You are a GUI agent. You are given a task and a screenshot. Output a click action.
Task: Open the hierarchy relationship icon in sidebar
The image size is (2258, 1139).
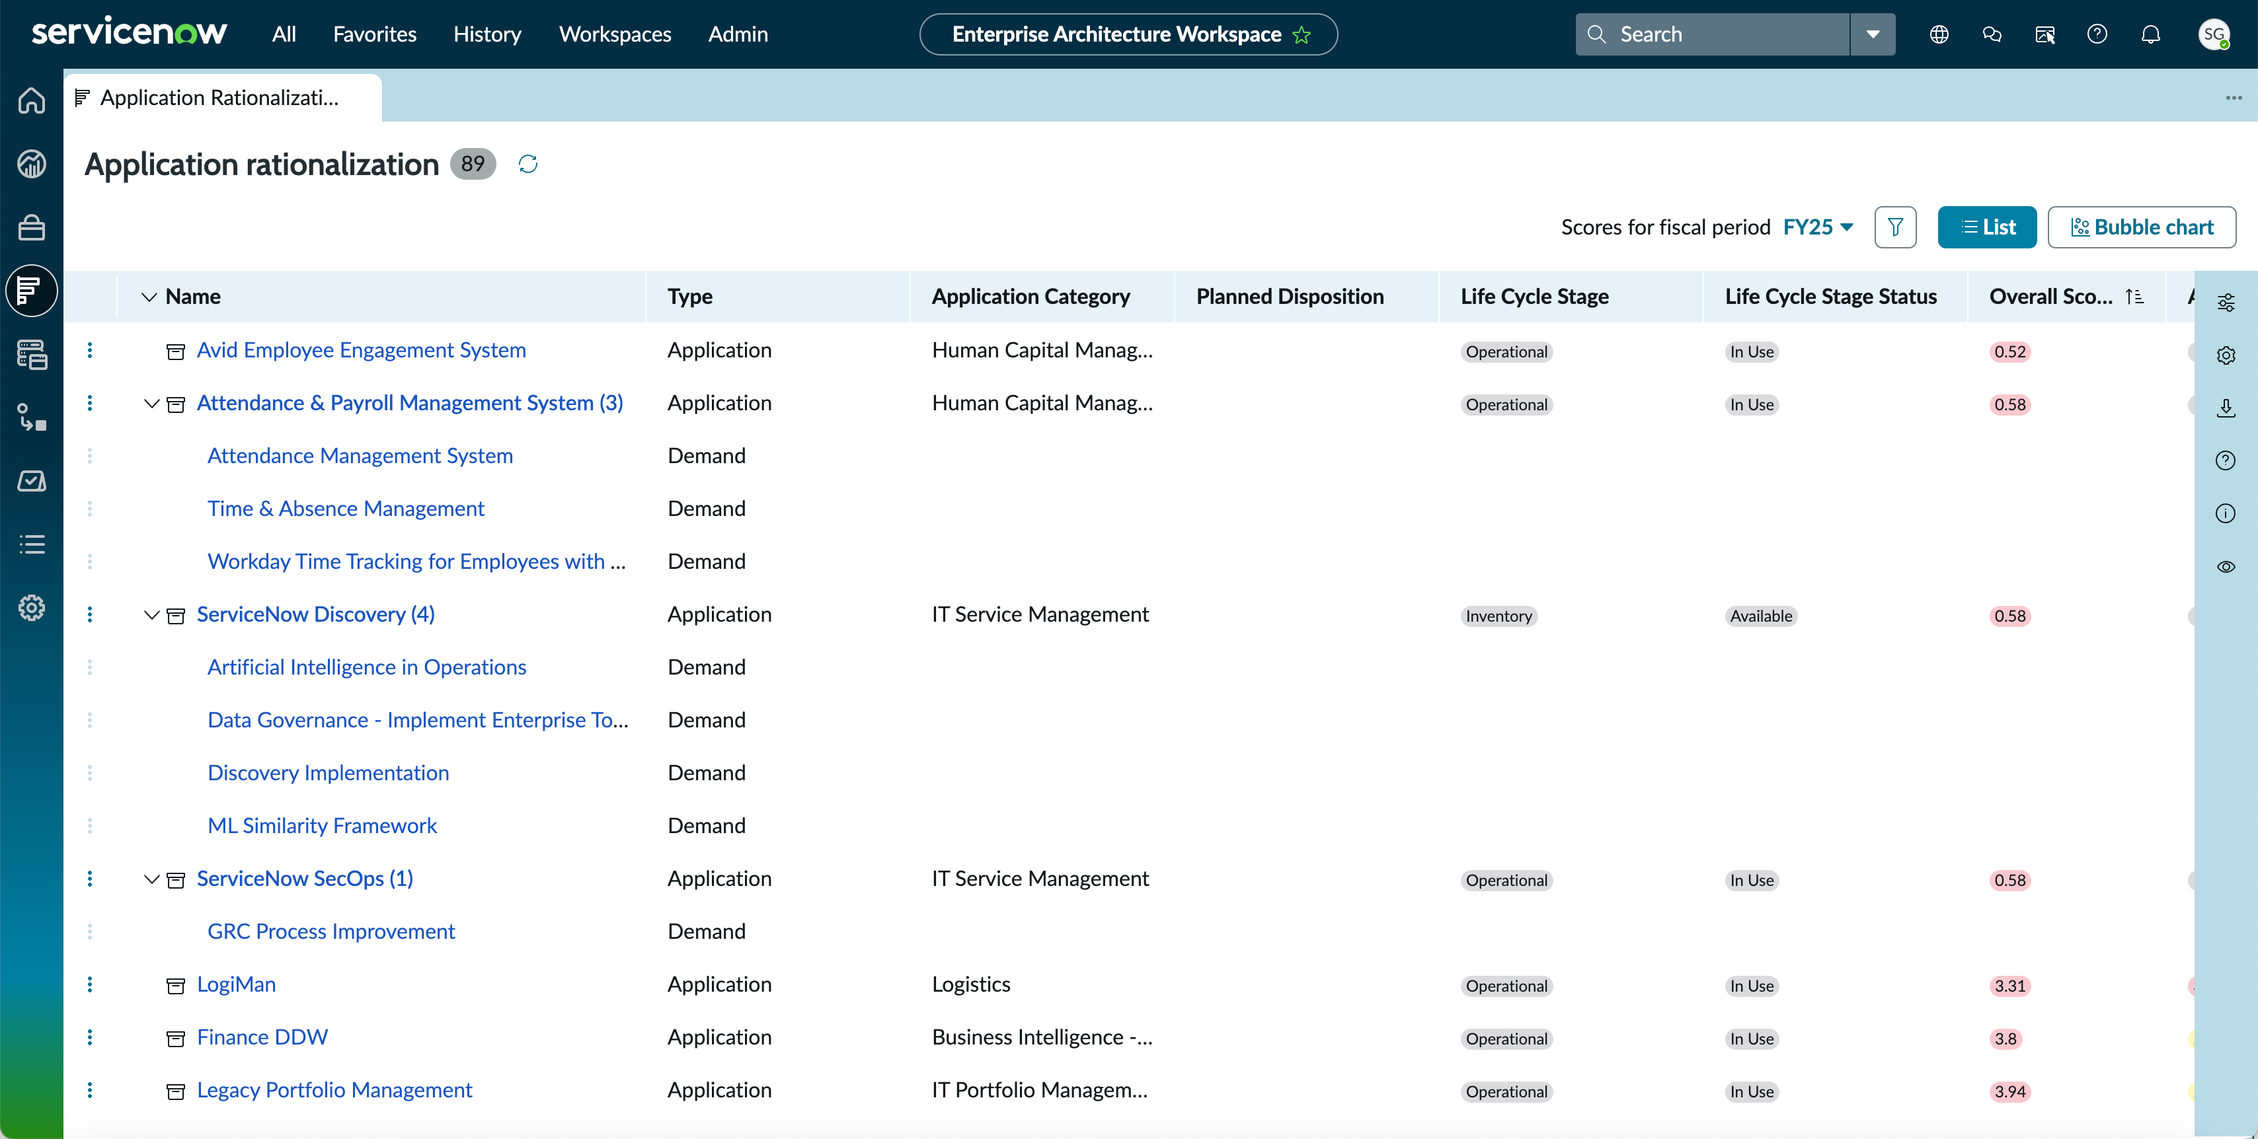pyautogui.click(x=32, y=417)
